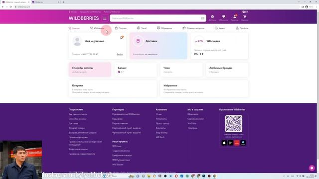Screen dimensions: 319x179
Task: Open the Баланс card
Action: pyautogui.click(x=136, y=70)
